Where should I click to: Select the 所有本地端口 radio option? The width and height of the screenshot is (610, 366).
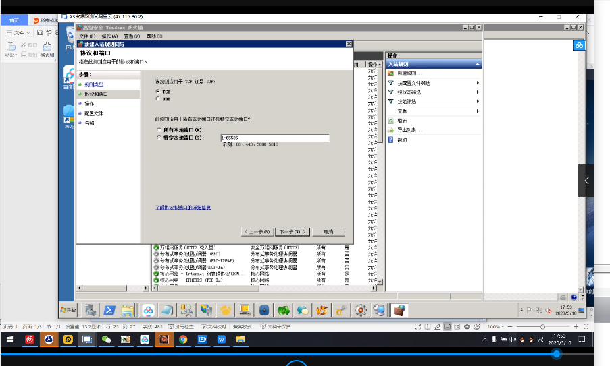tap(158, 129)
